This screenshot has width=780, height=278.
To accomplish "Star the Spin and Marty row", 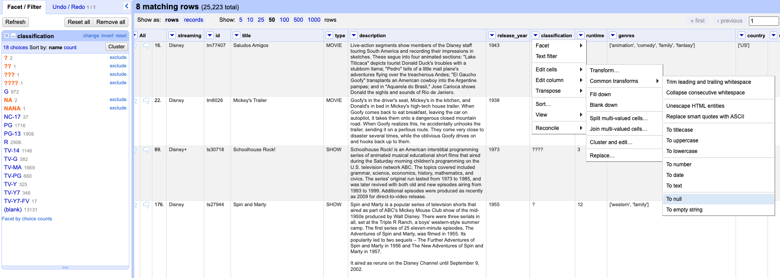I will click(135, 205).
